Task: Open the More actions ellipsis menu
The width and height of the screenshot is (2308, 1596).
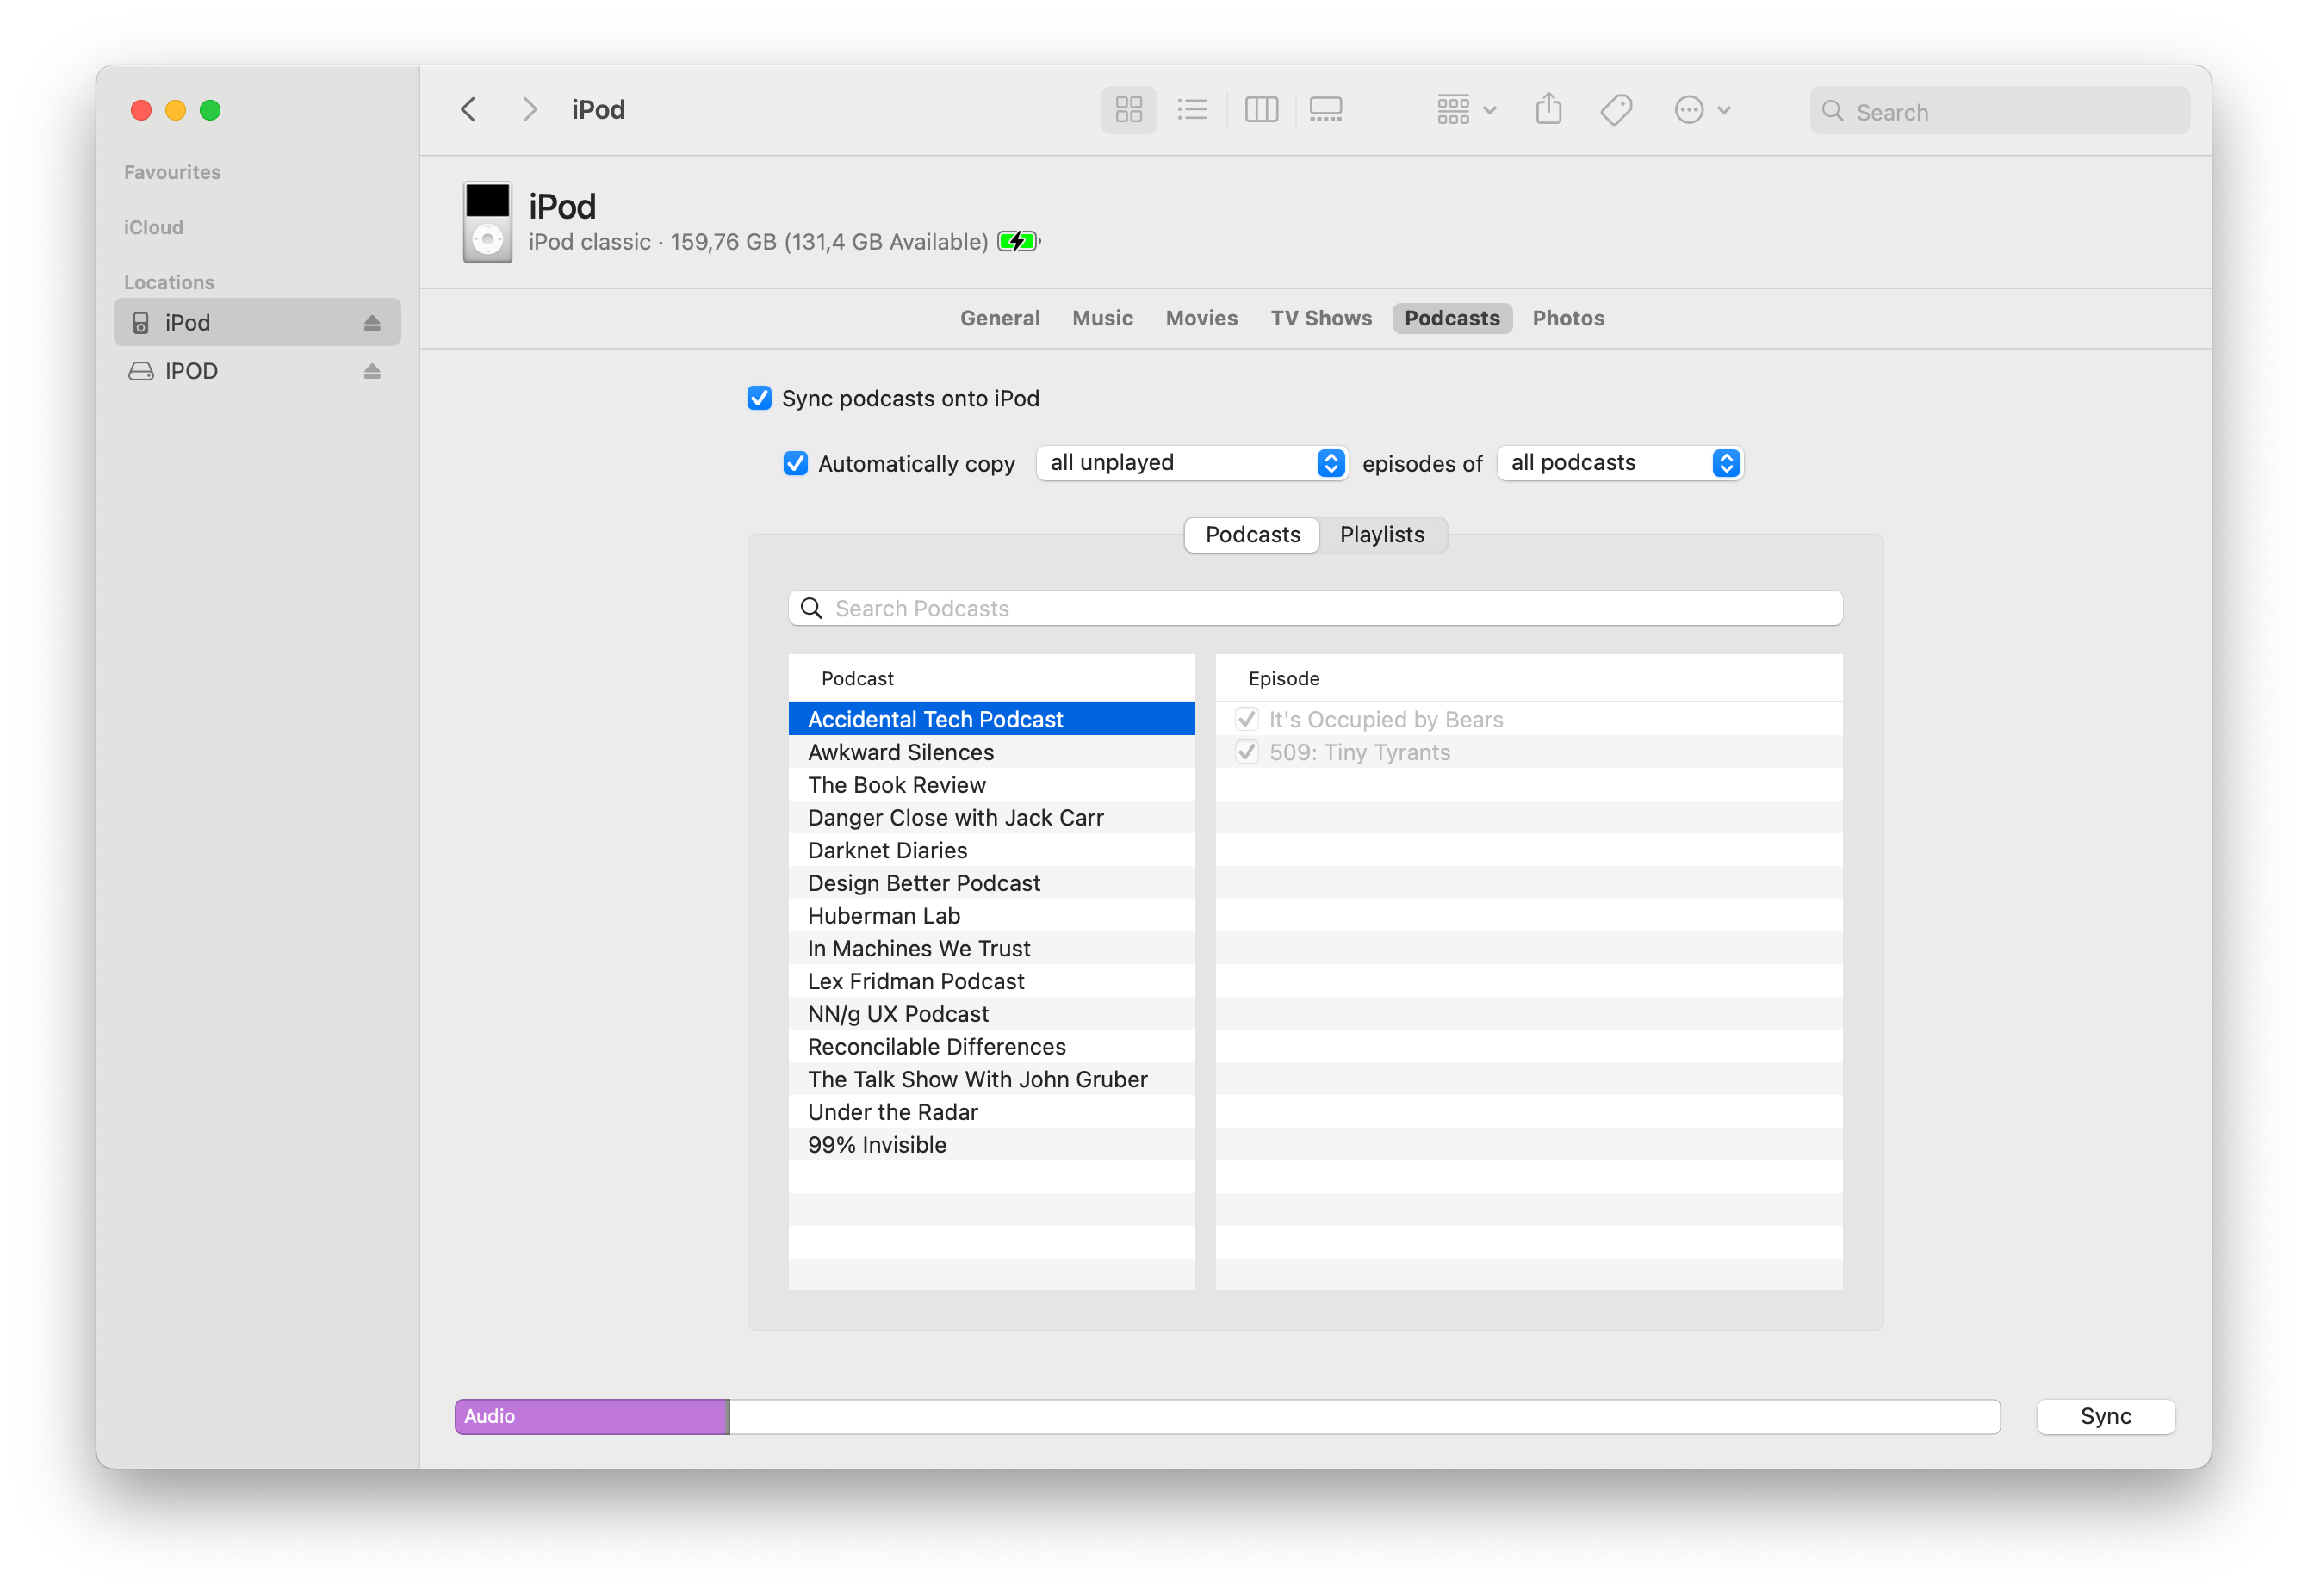Action: 1701,109
